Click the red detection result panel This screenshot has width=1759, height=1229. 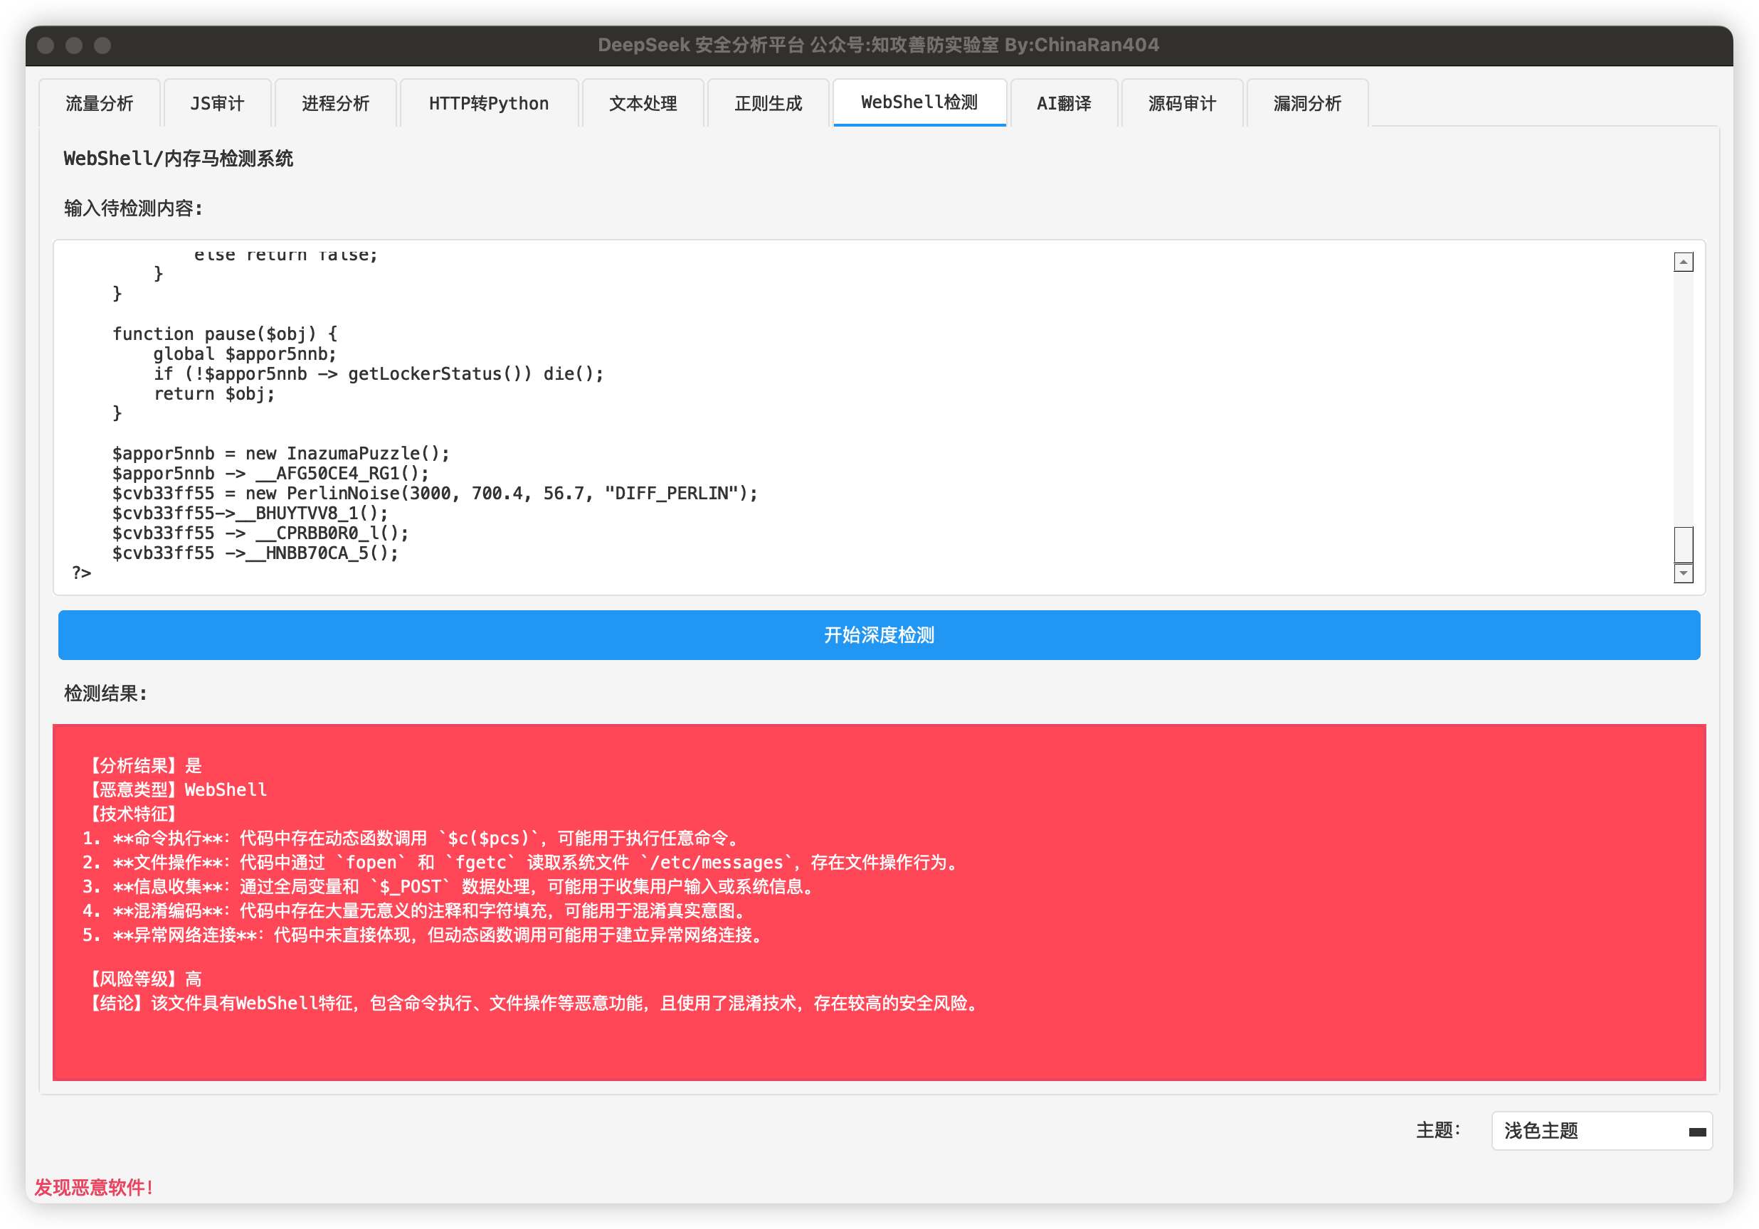[879, 902]
